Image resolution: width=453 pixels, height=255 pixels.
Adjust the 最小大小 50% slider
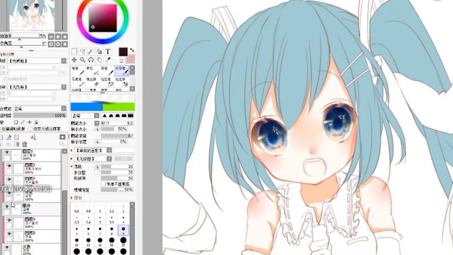pos(114,129)
